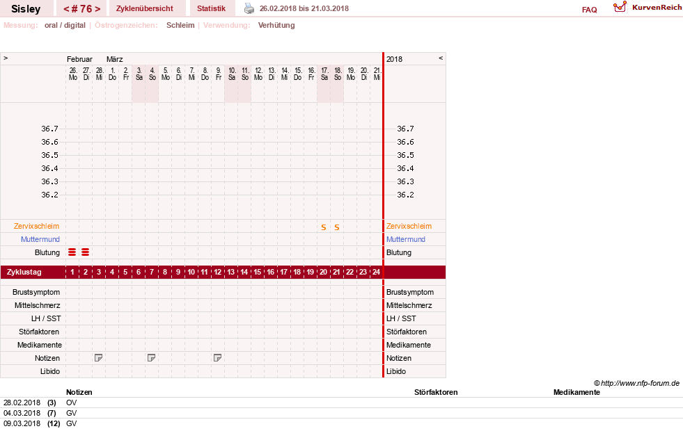
Task: Click the right Muttermund label
Action: tap(405, 239)
